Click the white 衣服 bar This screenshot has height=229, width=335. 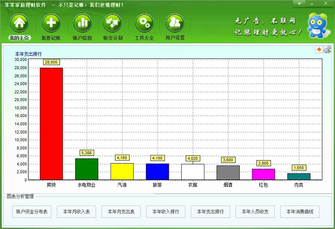pos(193,172)
